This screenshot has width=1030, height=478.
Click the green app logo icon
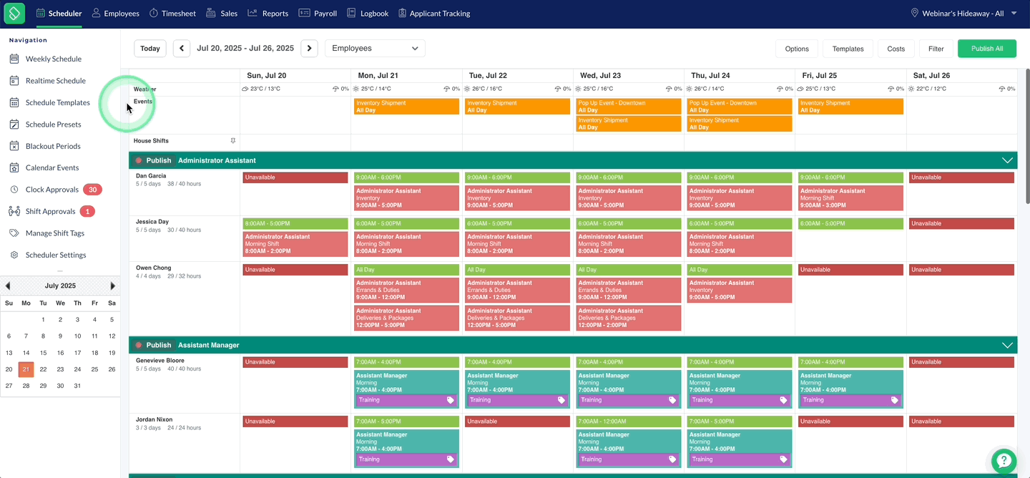coord(14,13)
